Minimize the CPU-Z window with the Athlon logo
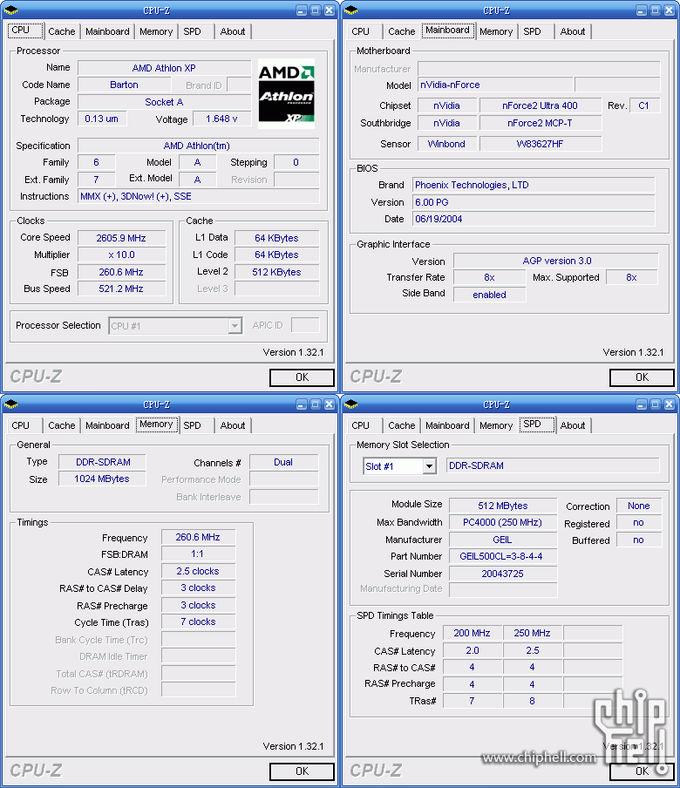The height and width of the screenshot is (788, 680). (301, 10)
